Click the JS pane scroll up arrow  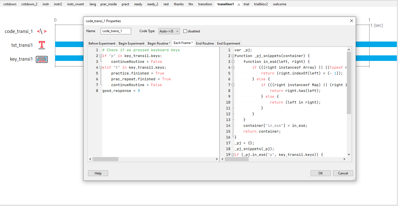pyautogui.click(x=349, y=49)
